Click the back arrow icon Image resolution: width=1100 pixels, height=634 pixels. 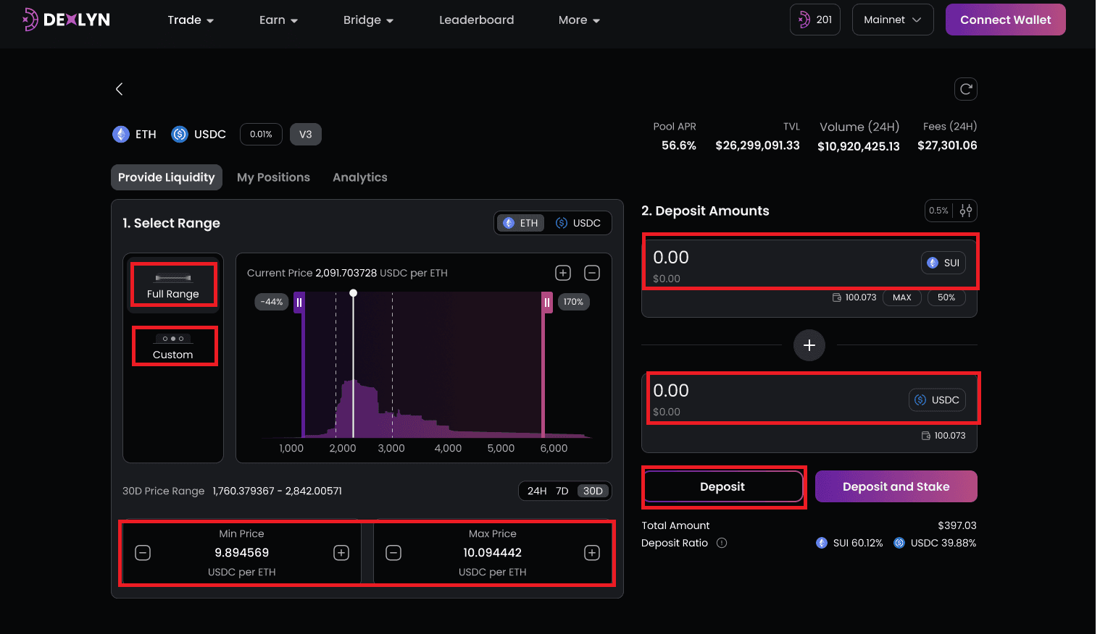pyautogui.click(x=120, y=89)
